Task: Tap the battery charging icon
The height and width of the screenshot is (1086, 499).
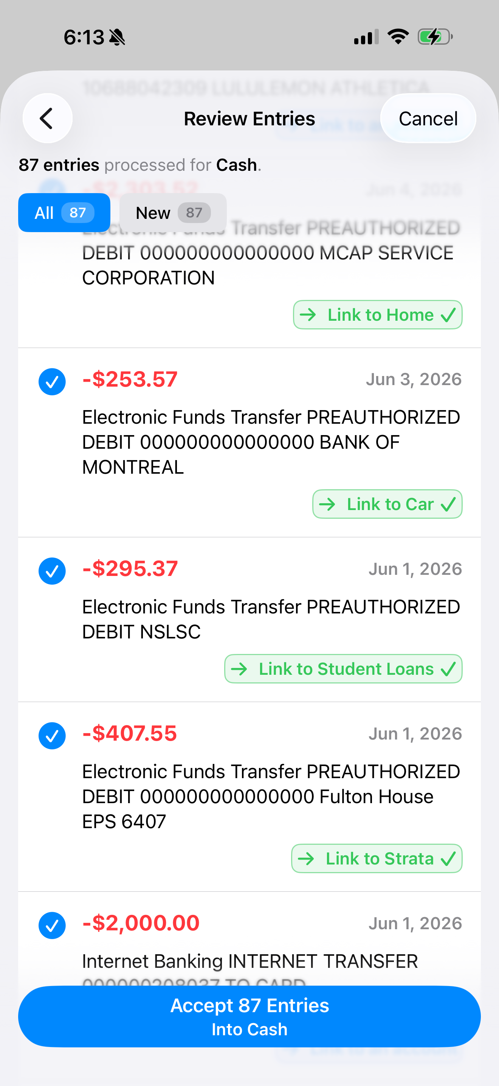Action: tap(435, 37)
